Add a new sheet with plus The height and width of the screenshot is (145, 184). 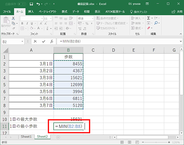coord(58,137)
